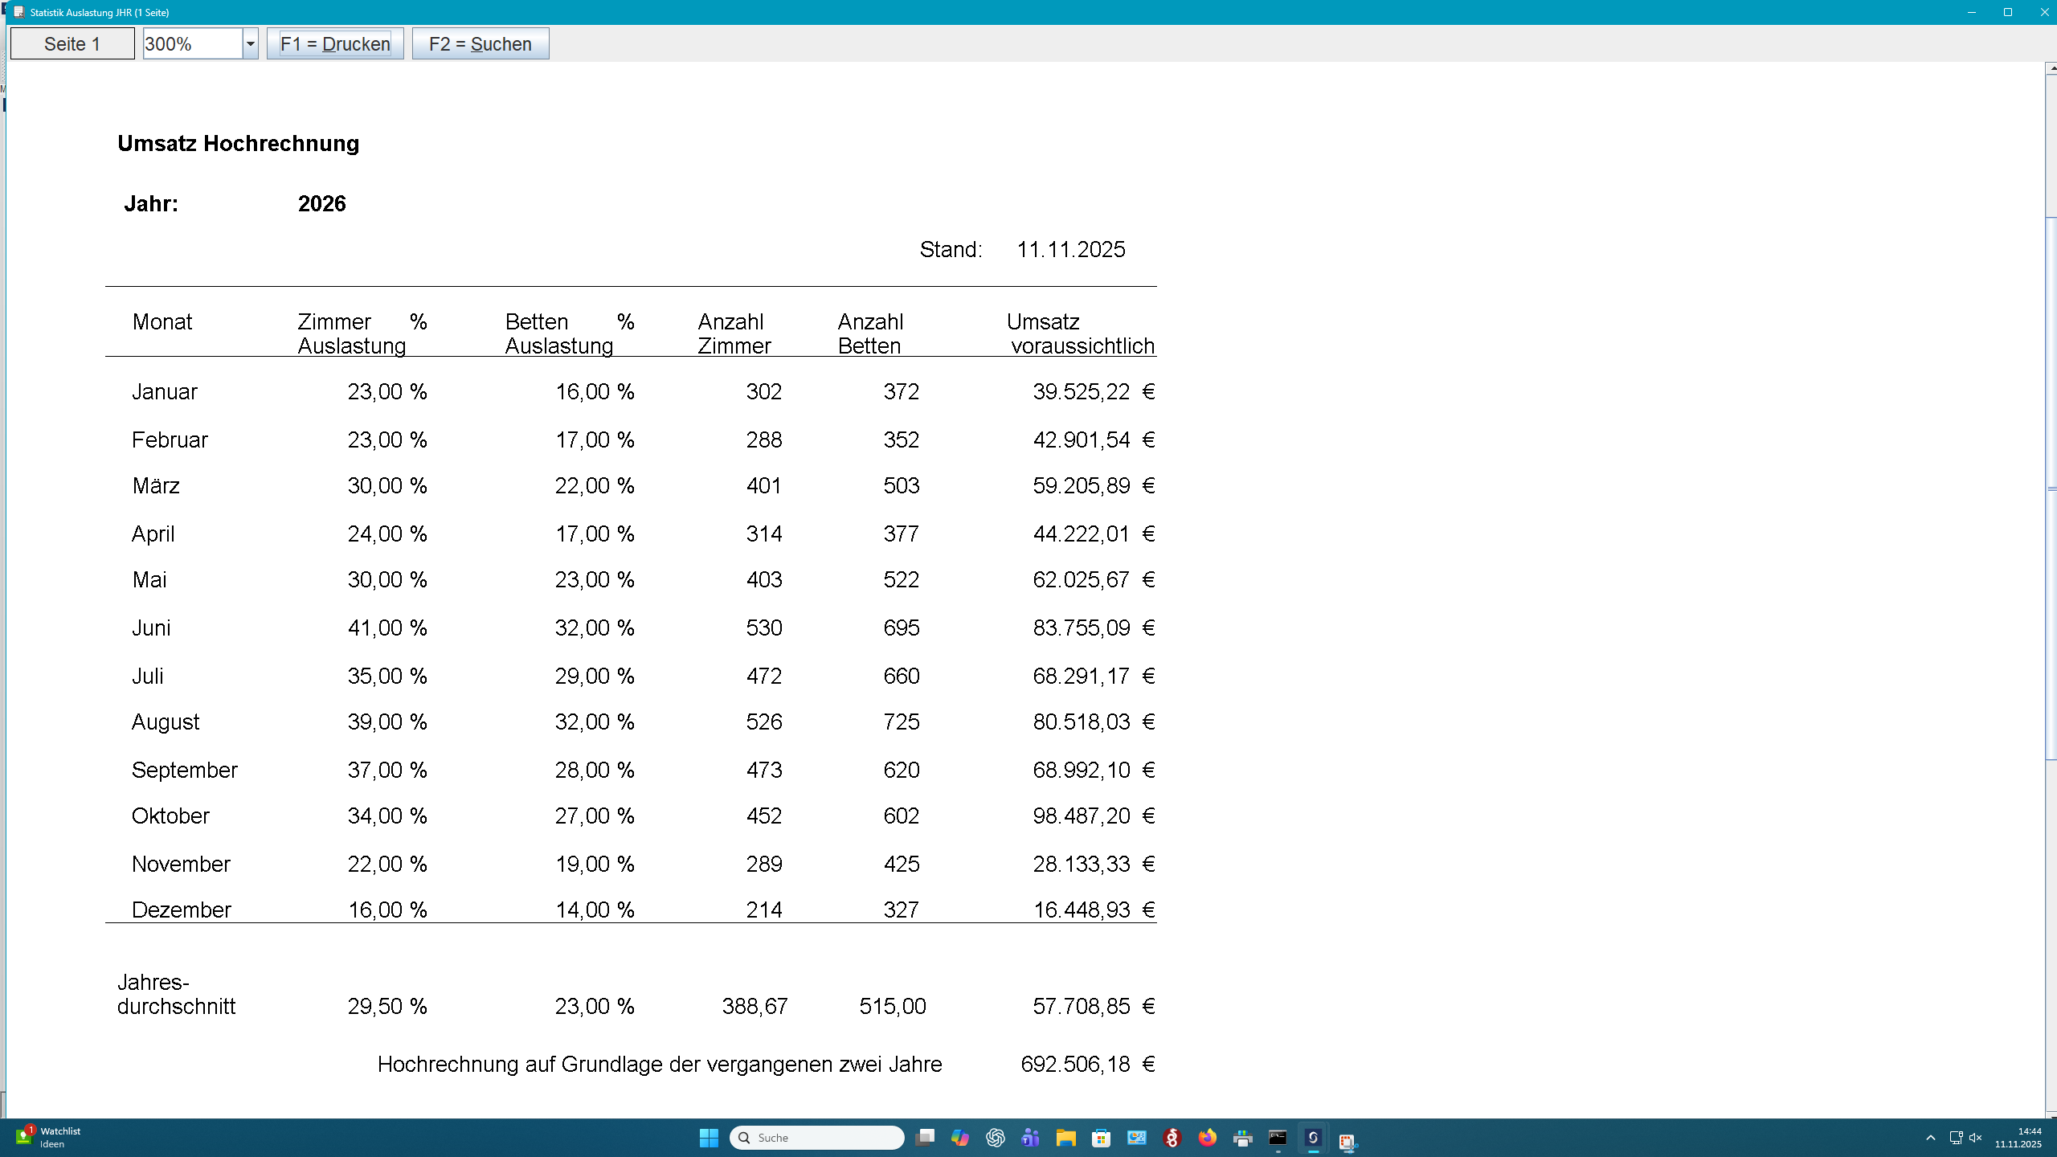Open the Windows Start menu
The width and height of the screenshot is (2057, 1157).
click(709, 1138)
